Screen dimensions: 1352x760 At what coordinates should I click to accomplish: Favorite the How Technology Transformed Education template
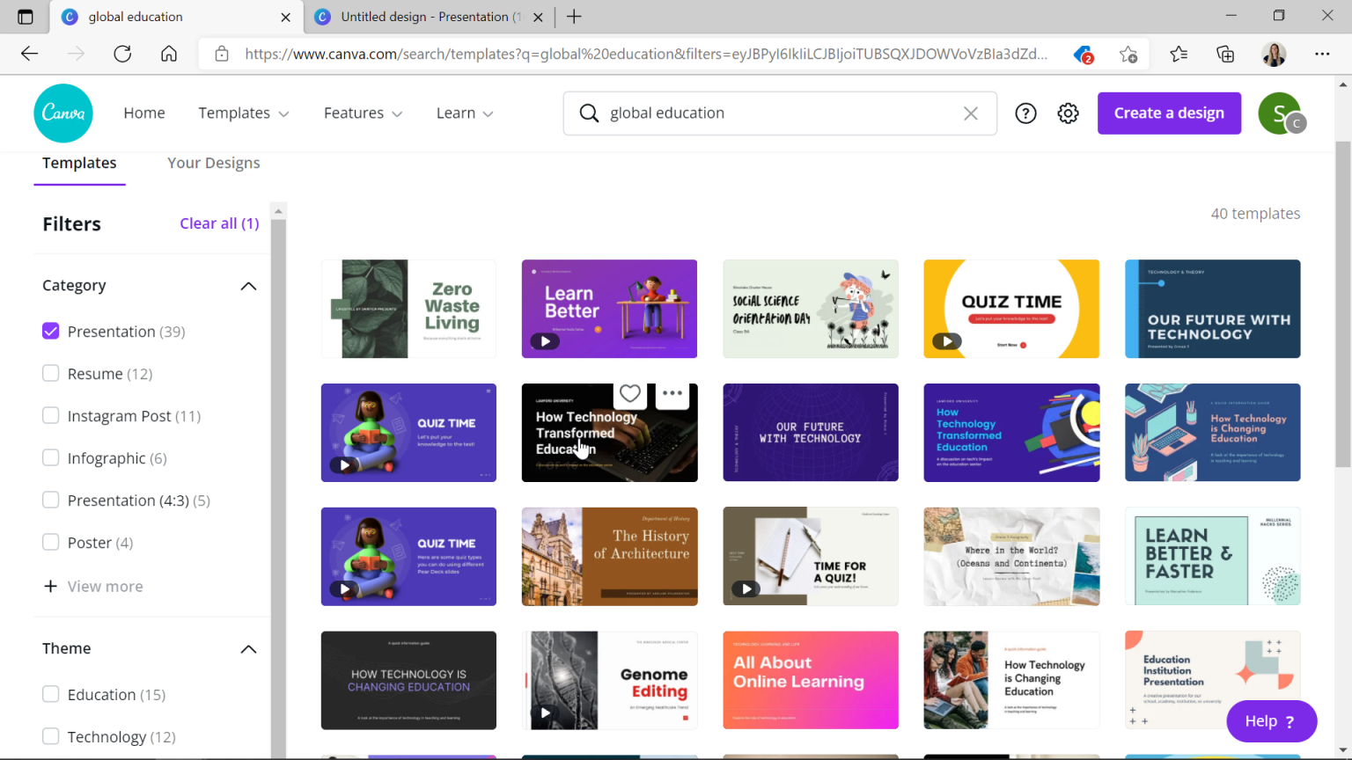(x=629, y=393)
